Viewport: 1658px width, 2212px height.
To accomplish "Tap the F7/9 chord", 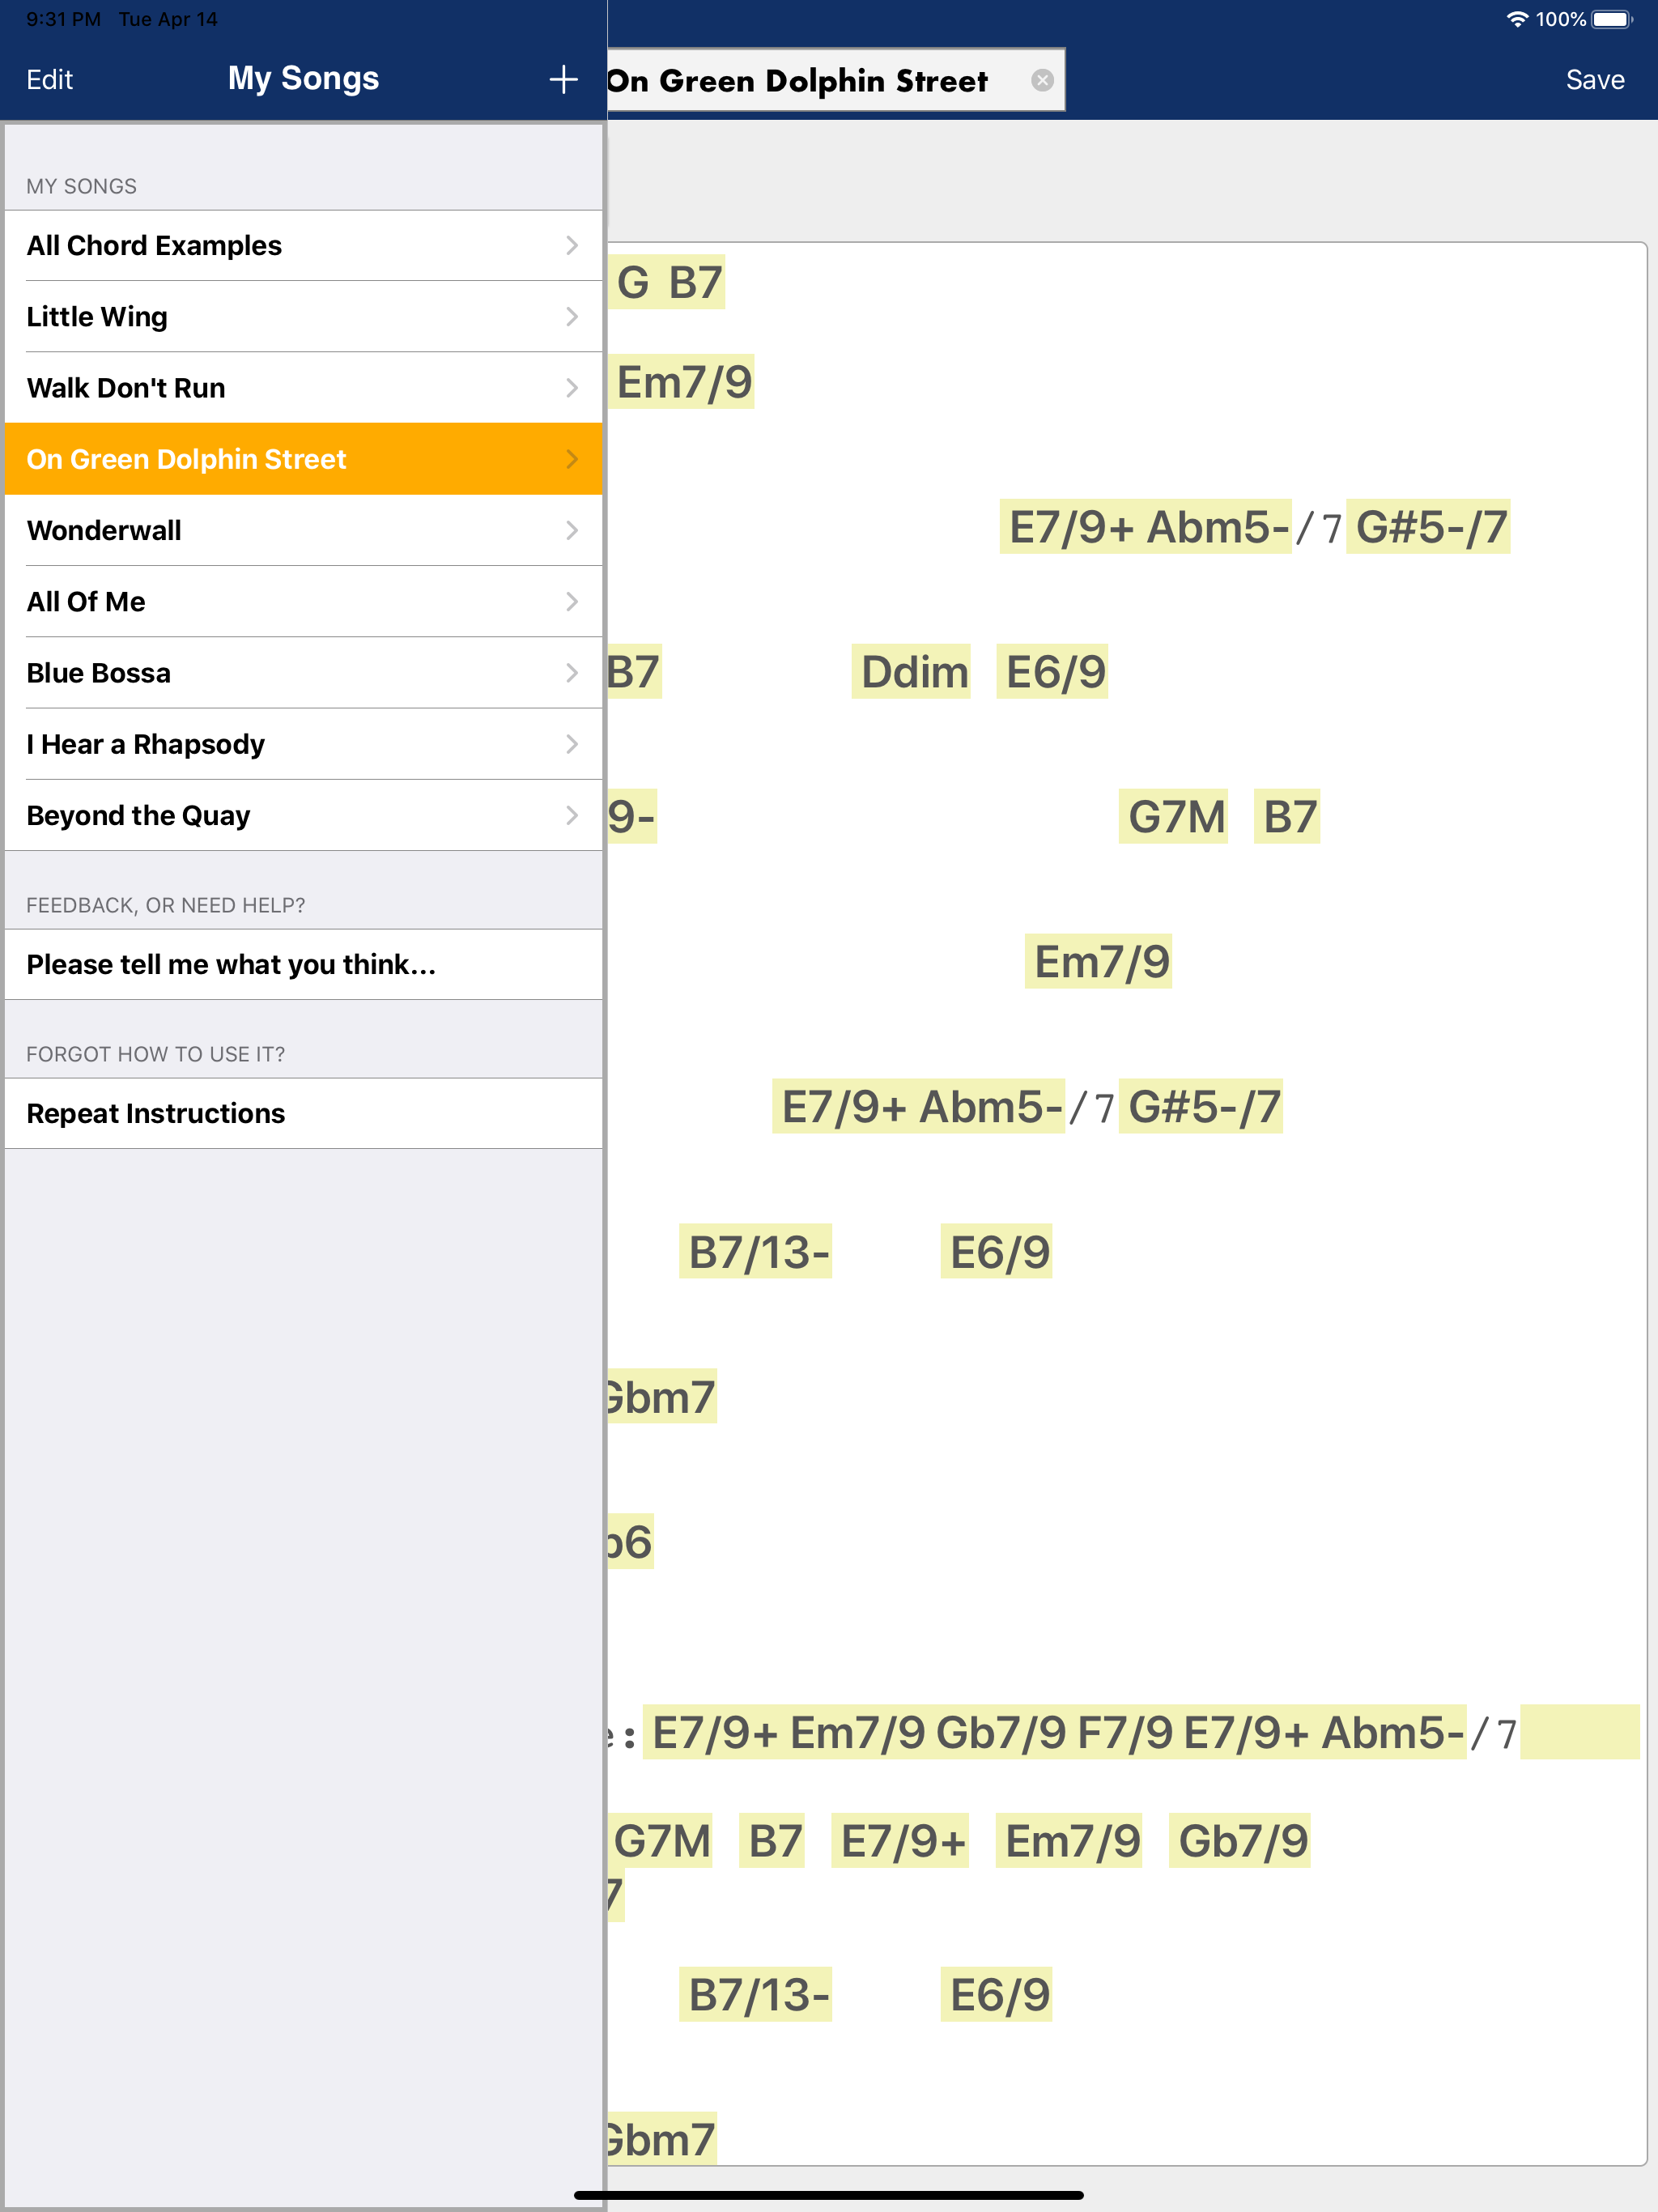I will (x=1124, y=1732).
